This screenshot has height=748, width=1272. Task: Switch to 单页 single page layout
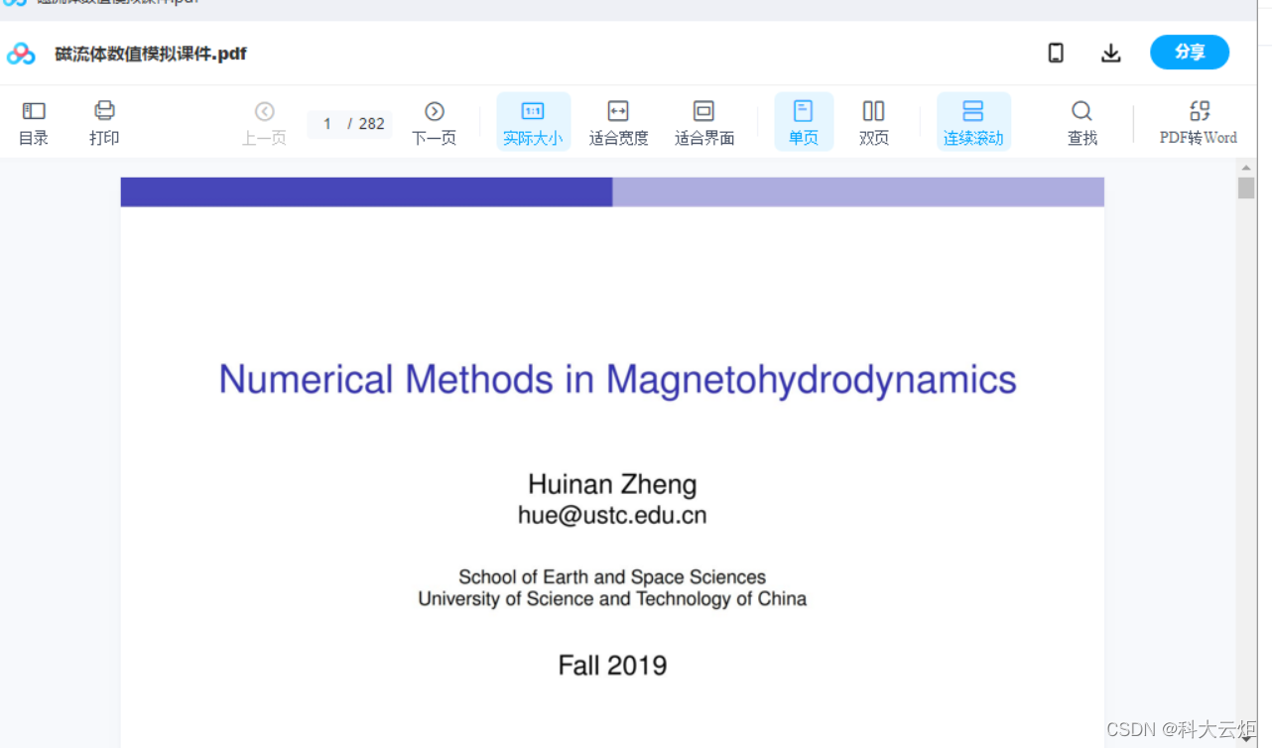click(x=804, y=122)
